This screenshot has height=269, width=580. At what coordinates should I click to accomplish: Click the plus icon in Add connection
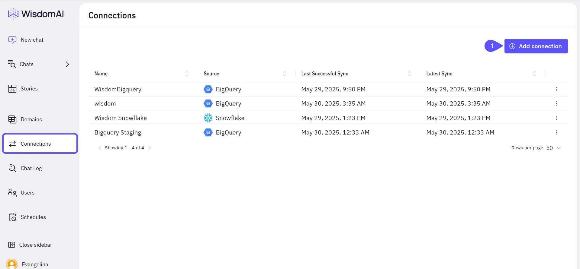[x=512, y=46]
